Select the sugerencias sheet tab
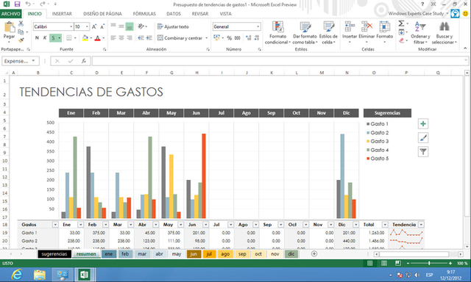The image size is (471, 282). [x=54, y=254]
